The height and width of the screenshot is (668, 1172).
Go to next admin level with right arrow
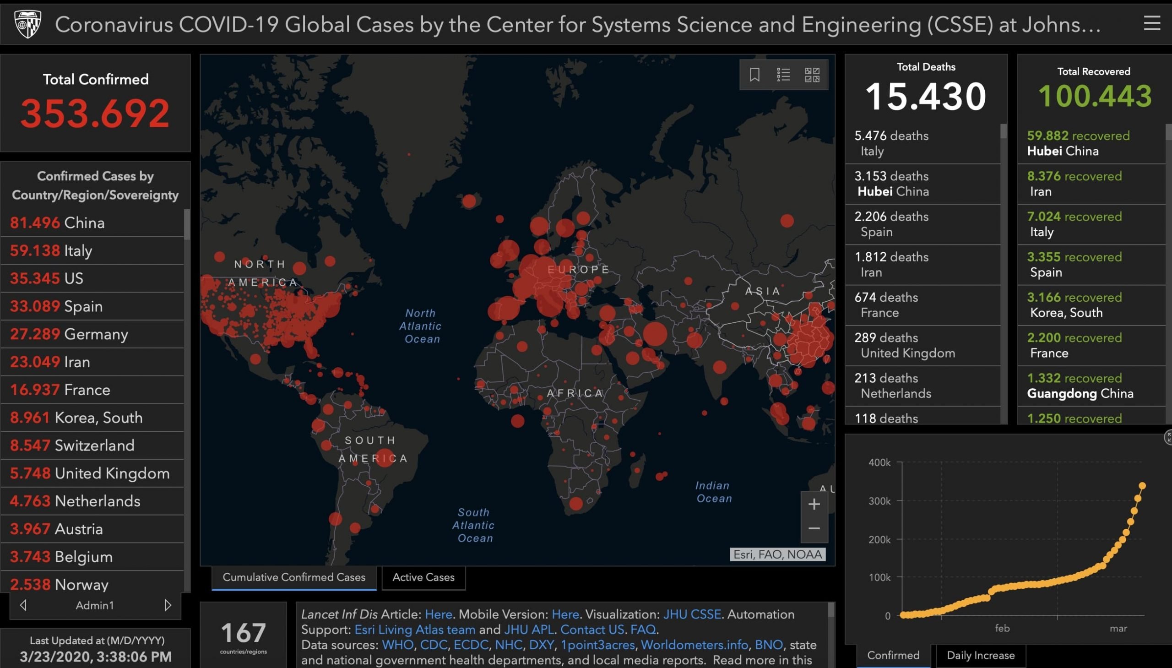(168, 605)
